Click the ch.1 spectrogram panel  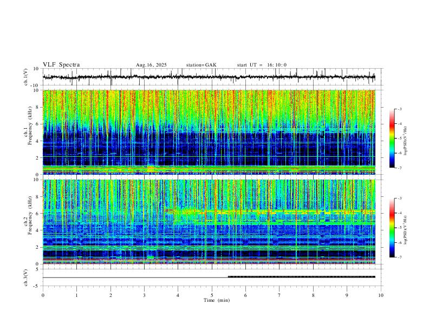[x=209, y=132]
